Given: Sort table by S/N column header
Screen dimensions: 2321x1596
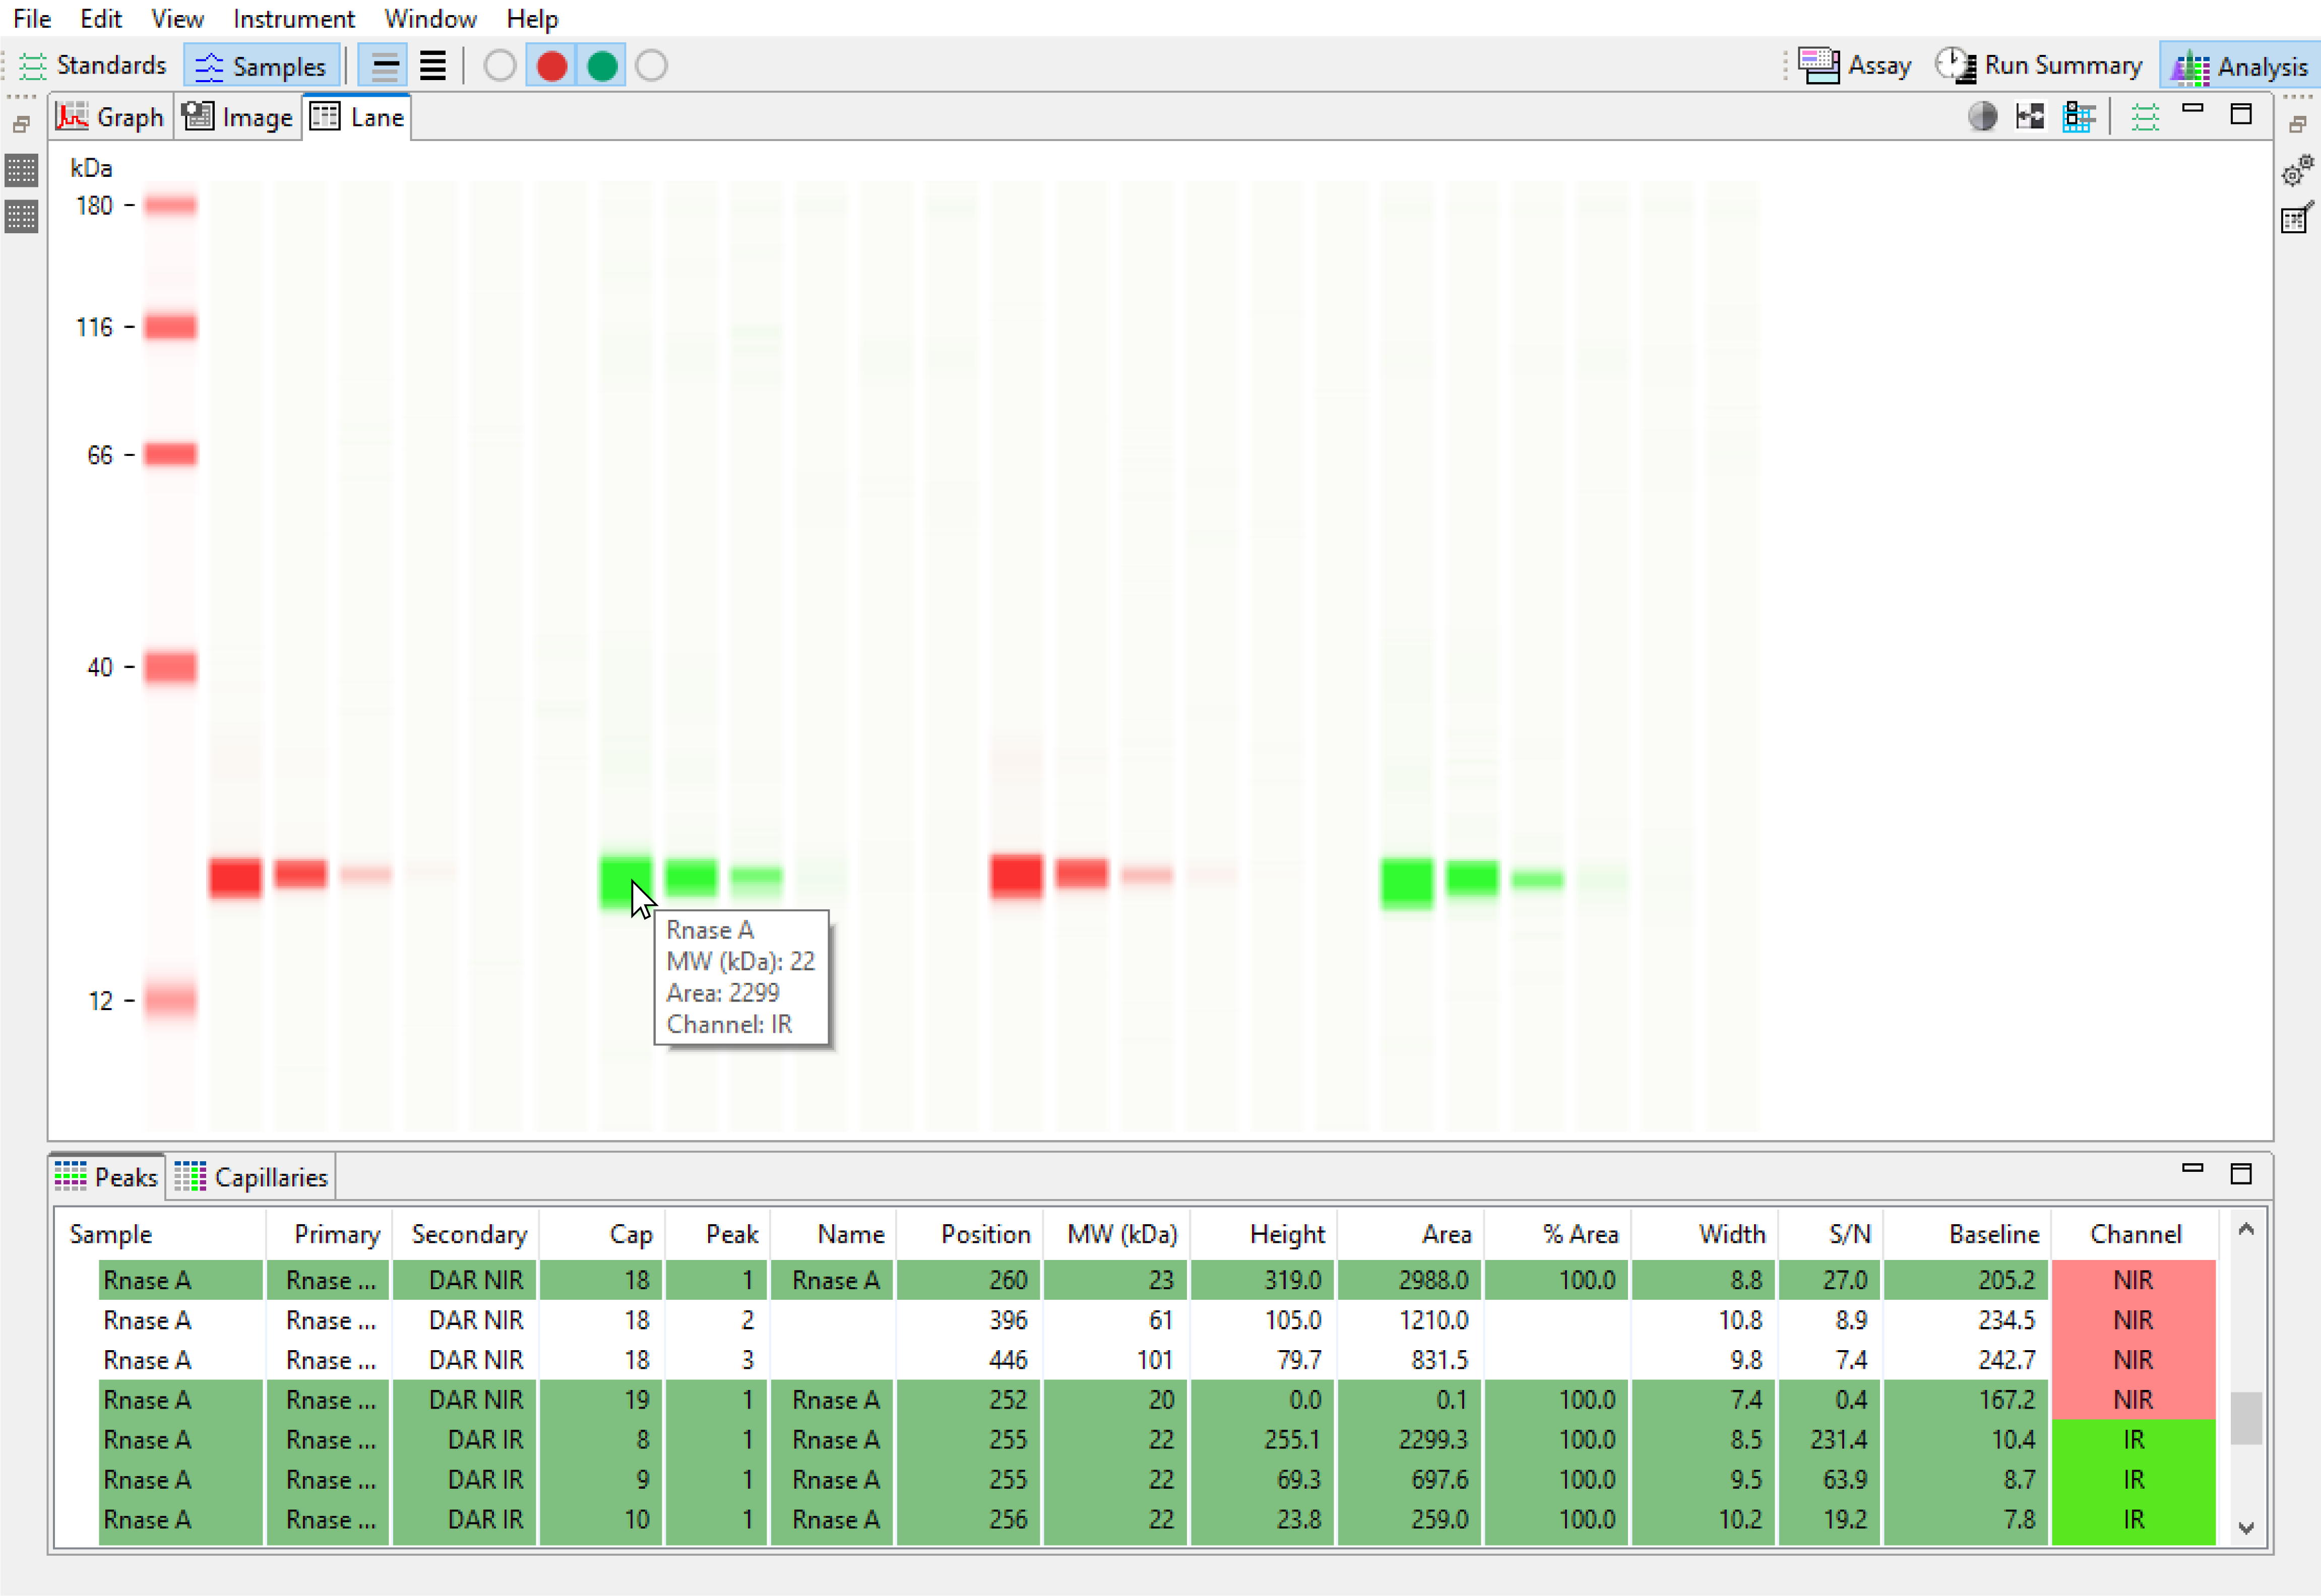Looking at the screenshot, I should (1831, 1234).
